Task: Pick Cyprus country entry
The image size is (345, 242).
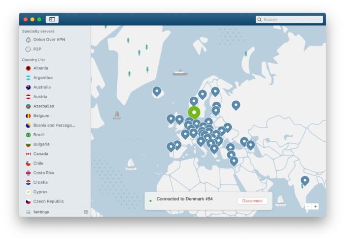Action: 40,192
